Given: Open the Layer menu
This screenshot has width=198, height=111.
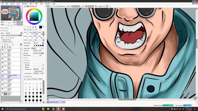Looking at the screenshot, I should pos(18,4).
